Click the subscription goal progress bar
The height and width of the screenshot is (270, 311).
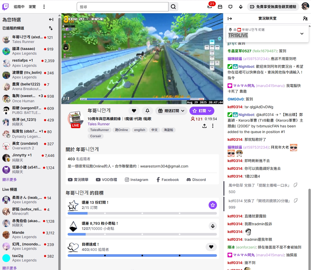point(142,213)
